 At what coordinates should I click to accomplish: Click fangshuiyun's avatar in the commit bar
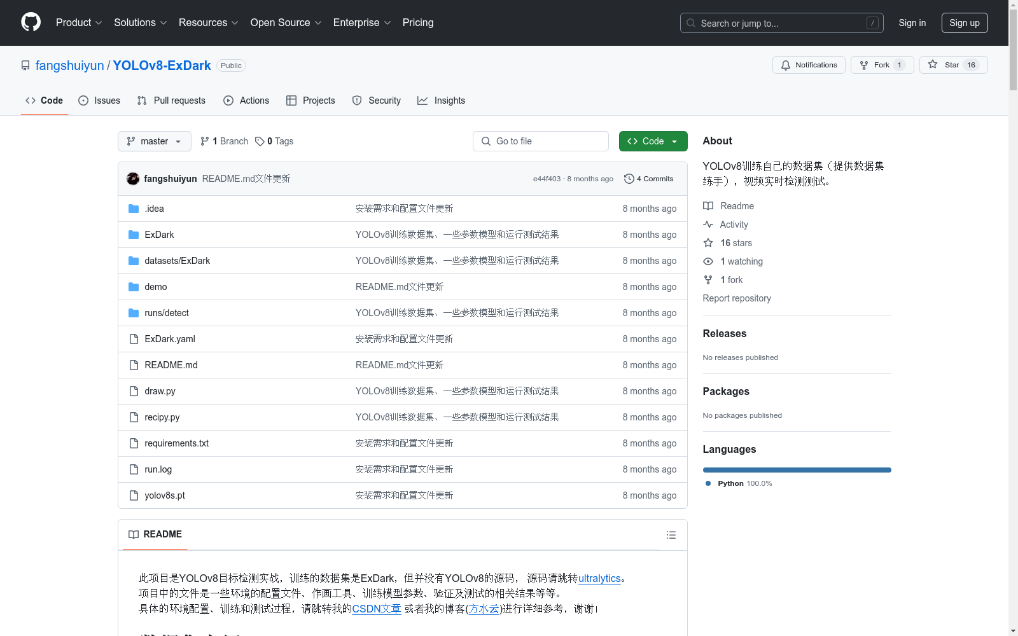[133, 179]
